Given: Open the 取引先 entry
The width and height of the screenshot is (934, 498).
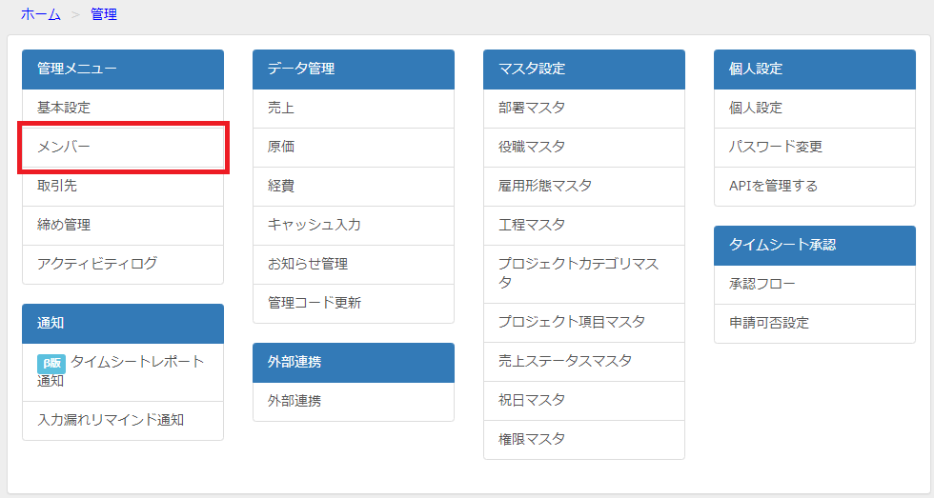Looking at the screenshot, I should click(123, 187).
